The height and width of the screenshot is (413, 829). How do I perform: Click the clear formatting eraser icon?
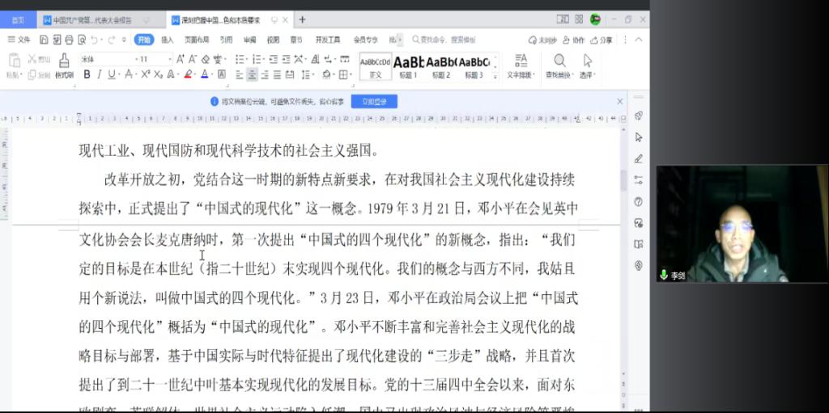coord(206,59)
